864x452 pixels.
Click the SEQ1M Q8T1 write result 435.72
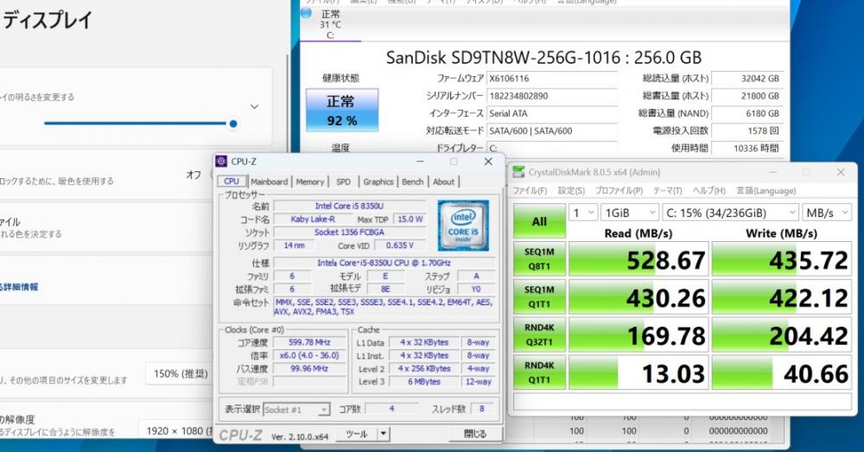(x=781, y=259)
